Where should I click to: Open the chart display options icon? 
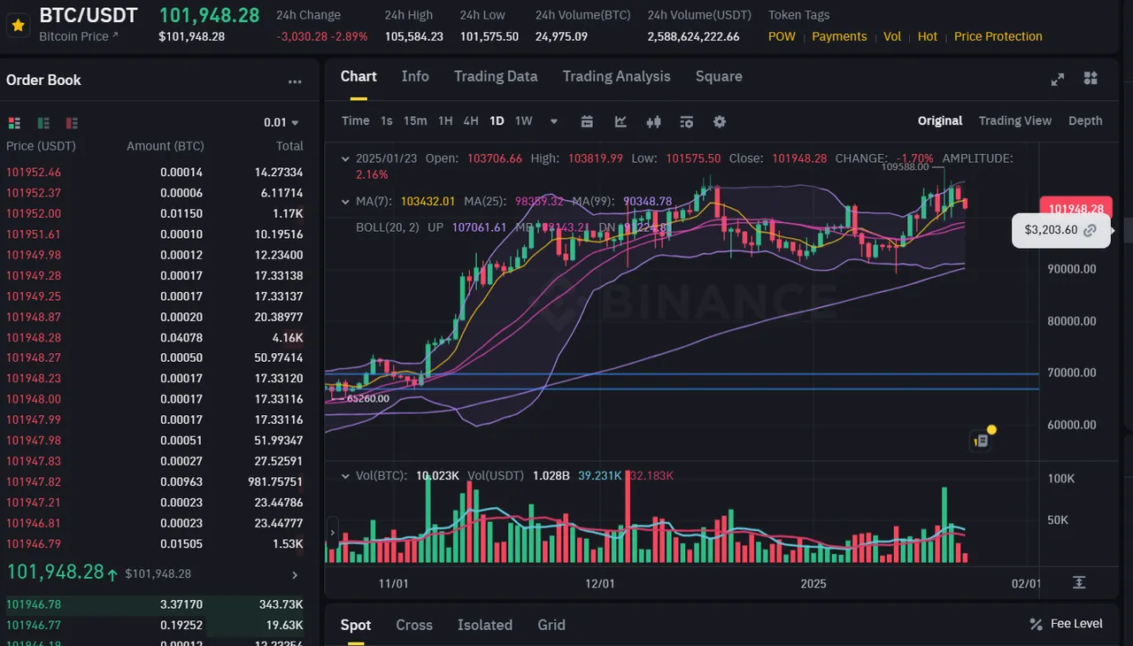click(687, 122)
